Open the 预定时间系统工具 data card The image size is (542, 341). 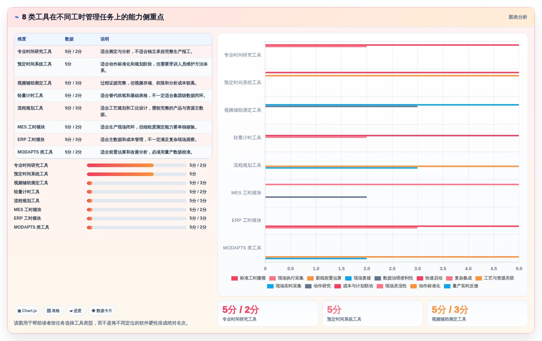pos(373,313)
